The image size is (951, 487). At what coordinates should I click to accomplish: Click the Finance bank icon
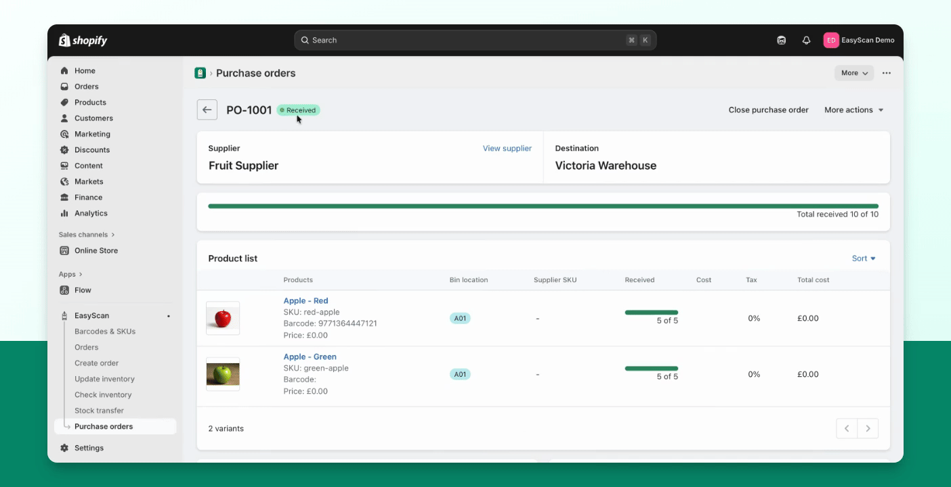(64, 198)
